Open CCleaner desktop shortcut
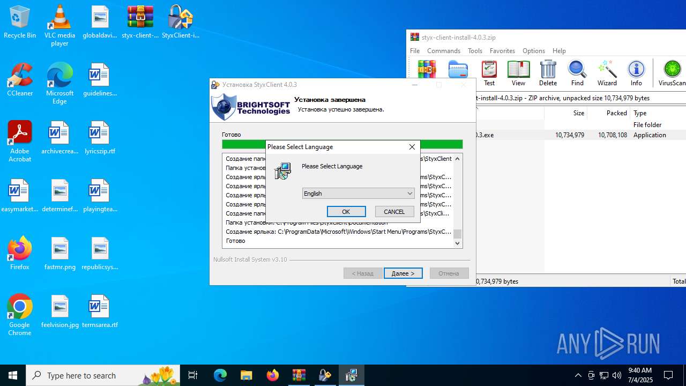 click(x=20, y=80)
